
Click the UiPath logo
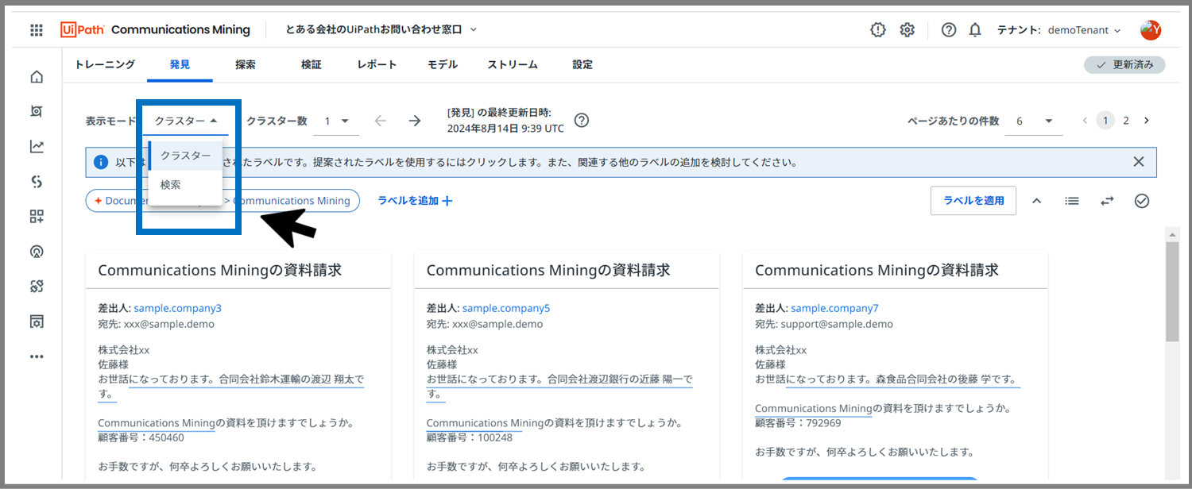click(x=83, y=30)
